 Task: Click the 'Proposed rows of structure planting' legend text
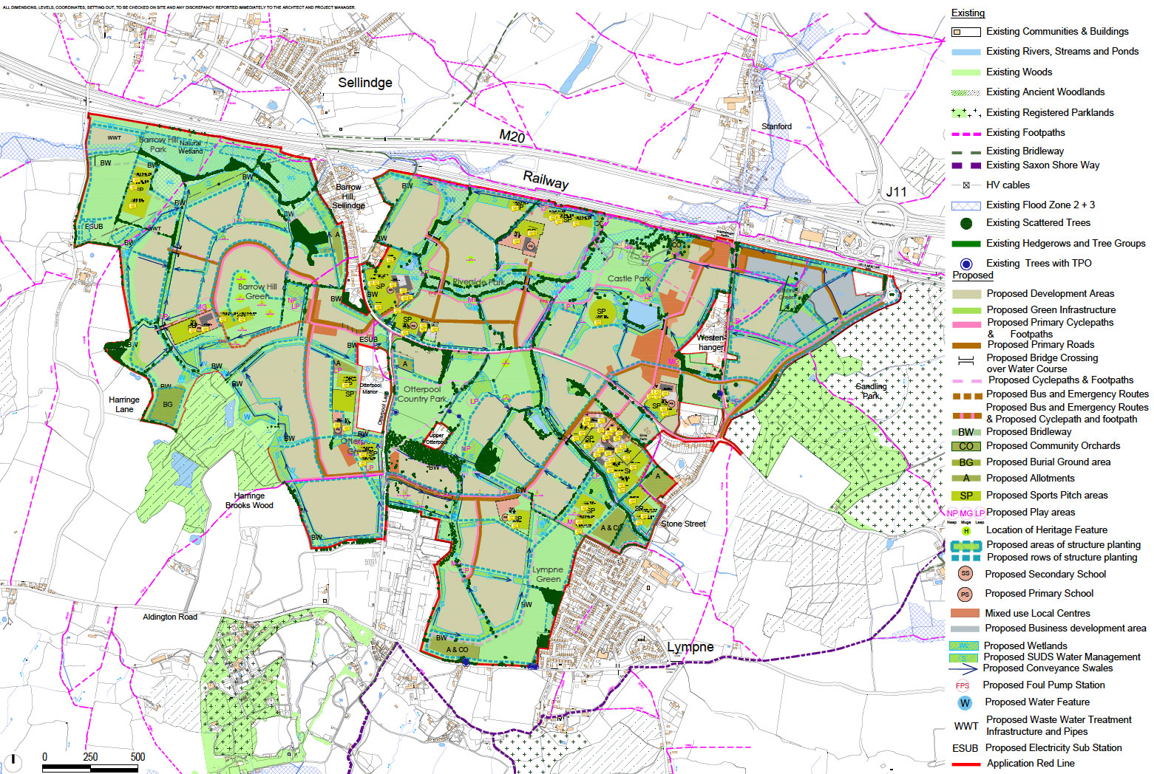(1062, 557)
